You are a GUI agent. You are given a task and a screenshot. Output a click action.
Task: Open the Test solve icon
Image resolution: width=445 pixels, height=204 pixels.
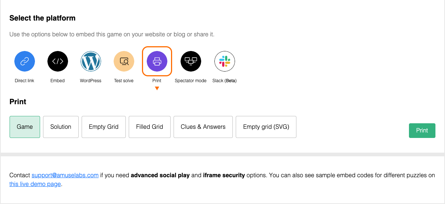tap(124, 61)
